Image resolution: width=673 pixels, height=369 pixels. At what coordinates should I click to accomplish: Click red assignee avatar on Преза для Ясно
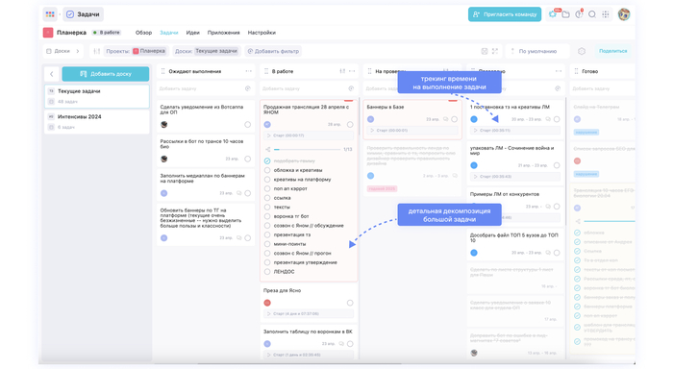pyautogui.click(x=267, y=303)
